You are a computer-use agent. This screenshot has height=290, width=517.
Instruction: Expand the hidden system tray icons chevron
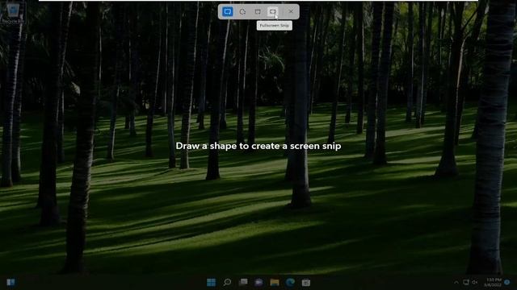point(456,282)
